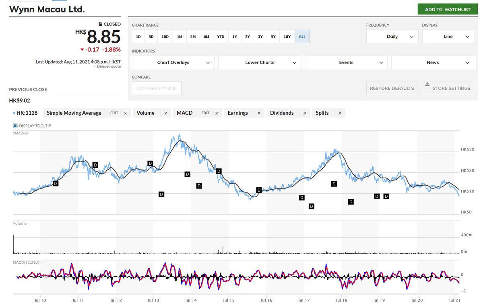The image size is (483, 308).
Task: Click the Last Updated timestamp text
Action: 78,62
